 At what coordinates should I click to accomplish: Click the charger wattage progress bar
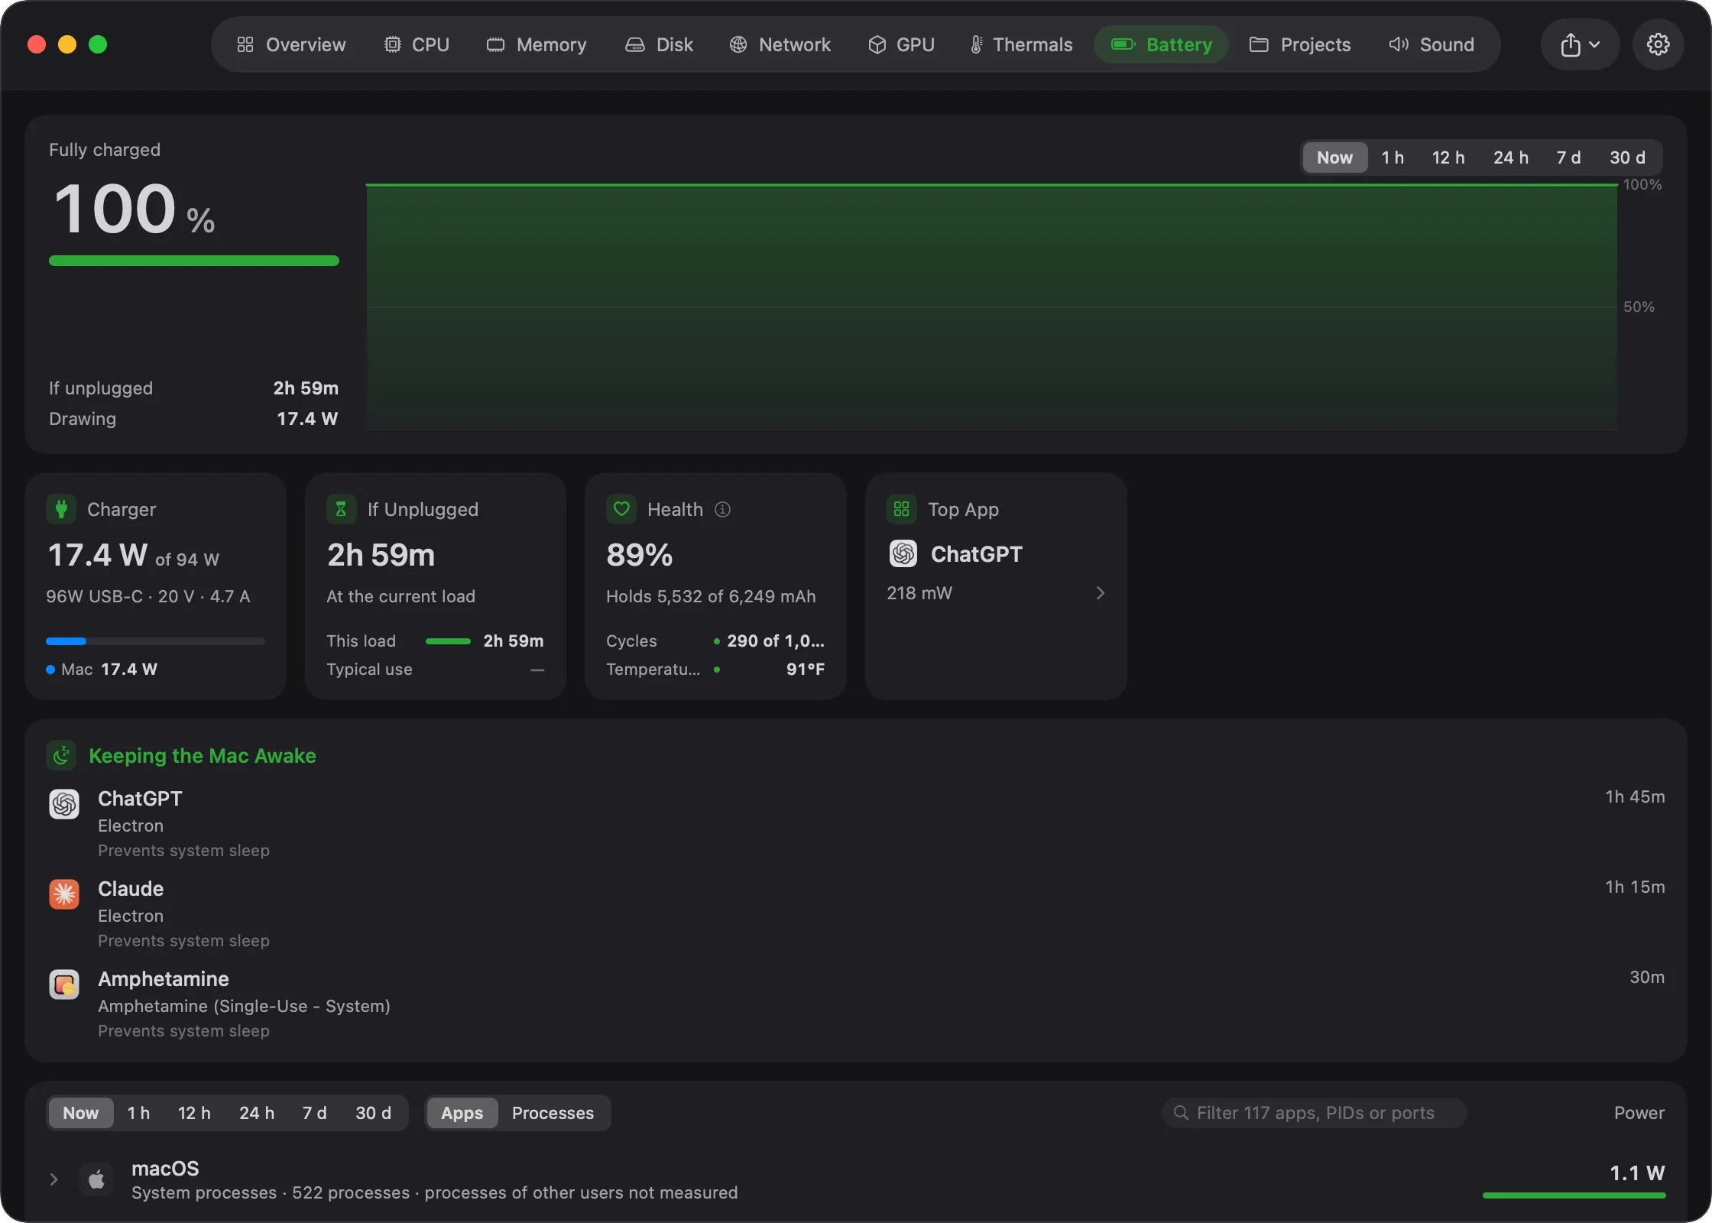tap(155, 641)
